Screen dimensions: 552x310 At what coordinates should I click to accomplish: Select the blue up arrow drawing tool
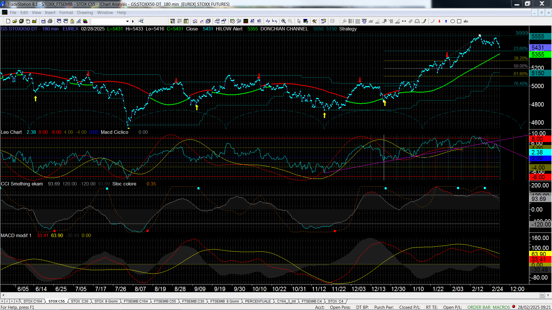(x=446, y=21)
